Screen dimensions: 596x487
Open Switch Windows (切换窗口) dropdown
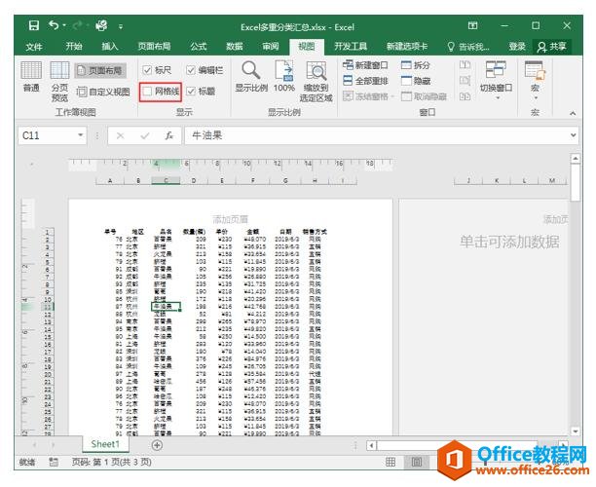(x=496, y=80)
